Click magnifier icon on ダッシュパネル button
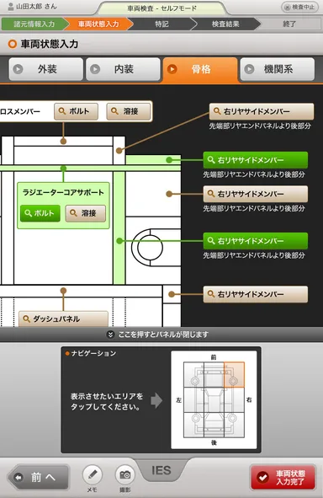The height and width of the screenshot is (498, 323). pyautogui.click(x=27, y=319)
